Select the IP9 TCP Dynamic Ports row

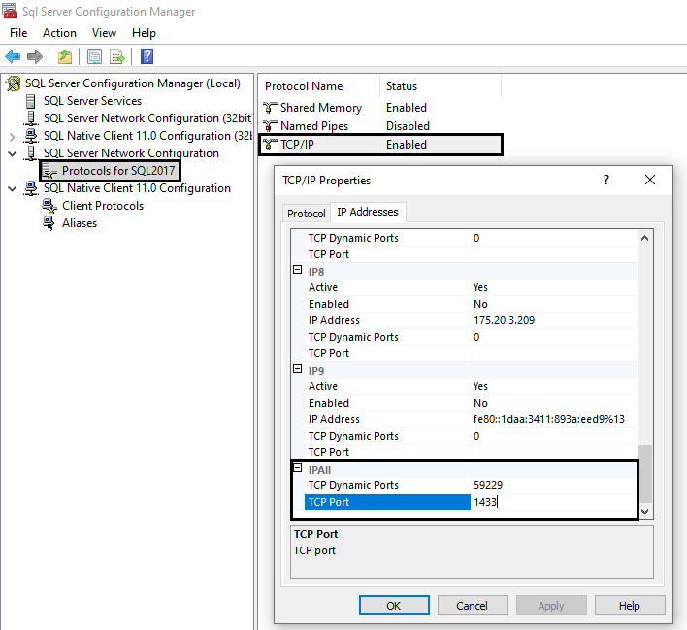click(471, 436)
